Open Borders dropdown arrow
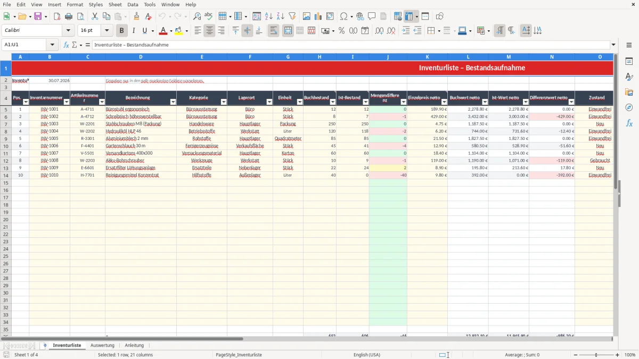The image size is (639, 359). (438, 31)
